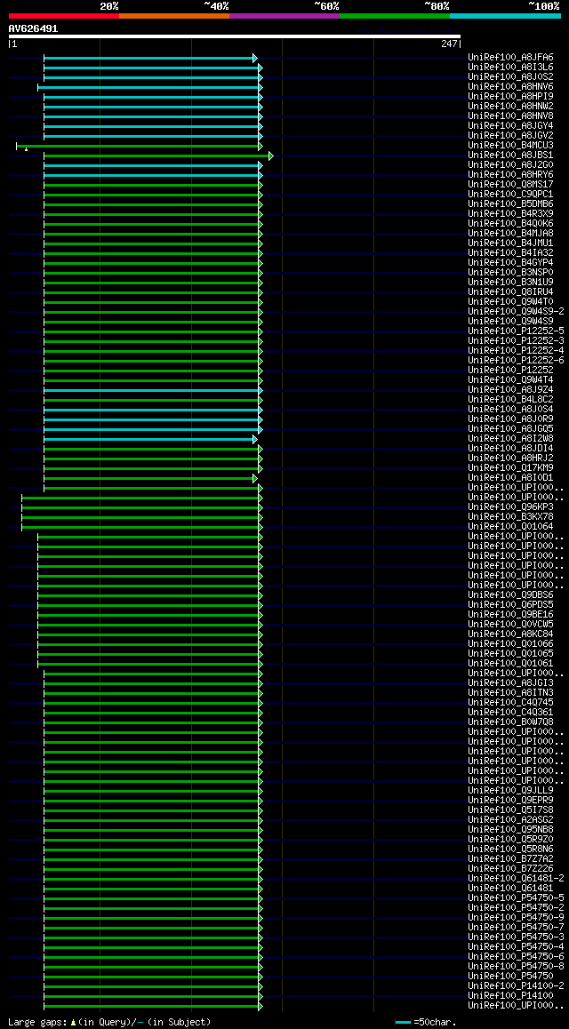This screenshot has height=1029, width=569.
Task: Select the UniRef100_B5DMB6 hit
Action: (510, 203)
